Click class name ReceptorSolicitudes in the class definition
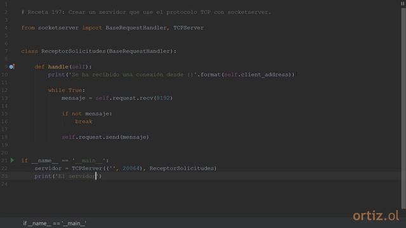Screen dimensions: 406x228 (x=74, y=51)
